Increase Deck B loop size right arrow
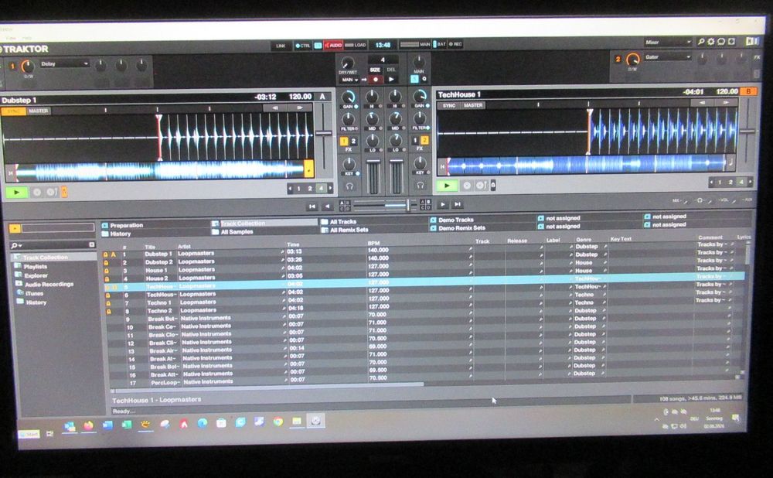This screenshot has width=773, height=478. [x=750, y=182]
